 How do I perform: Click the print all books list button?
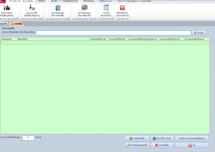(x=192, y=138)
